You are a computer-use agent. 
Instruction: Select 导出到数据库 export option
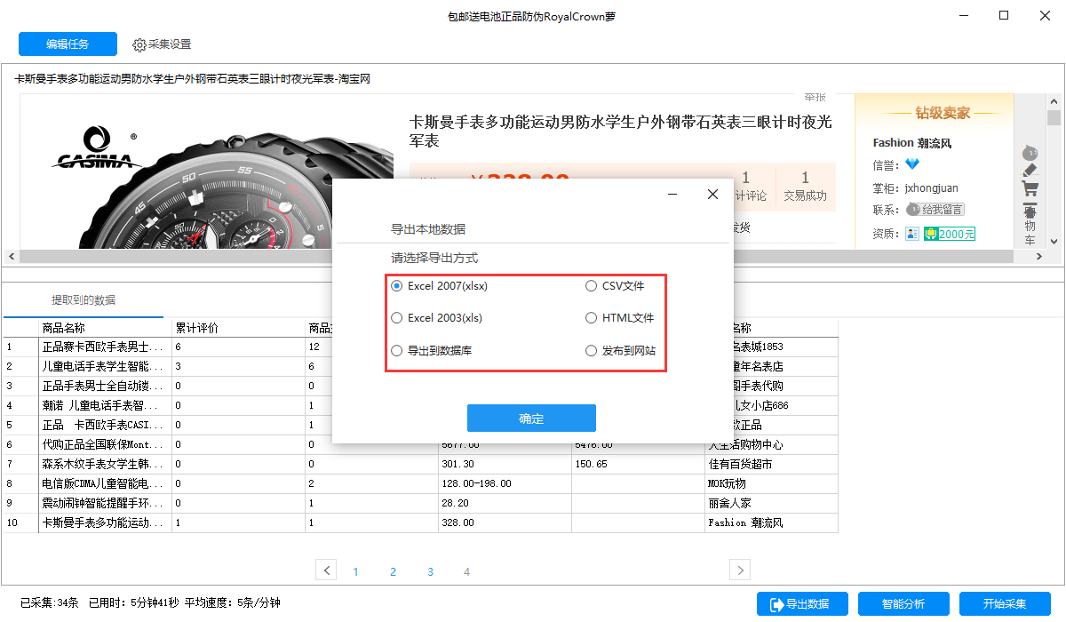tap(432, 350)
